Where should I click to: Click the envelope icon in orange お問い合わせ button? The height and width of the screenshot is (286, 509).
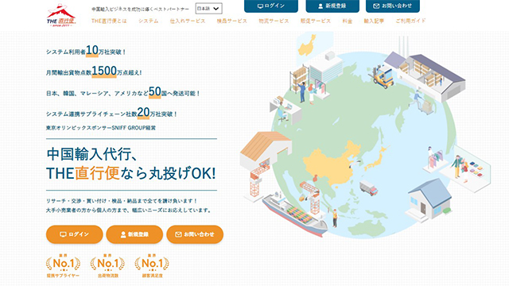178,234
